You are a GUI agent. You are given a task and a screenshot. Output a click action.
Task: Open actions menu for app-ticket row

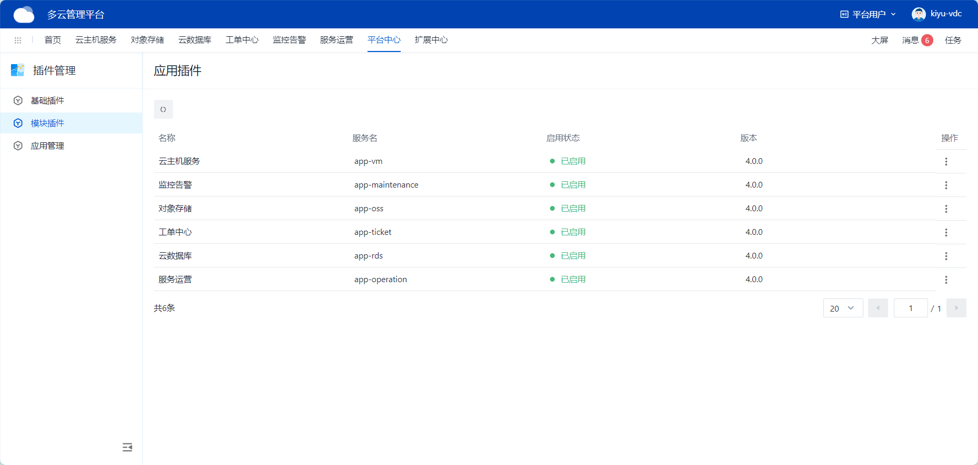pyautogui.click(x=945, y=233)
